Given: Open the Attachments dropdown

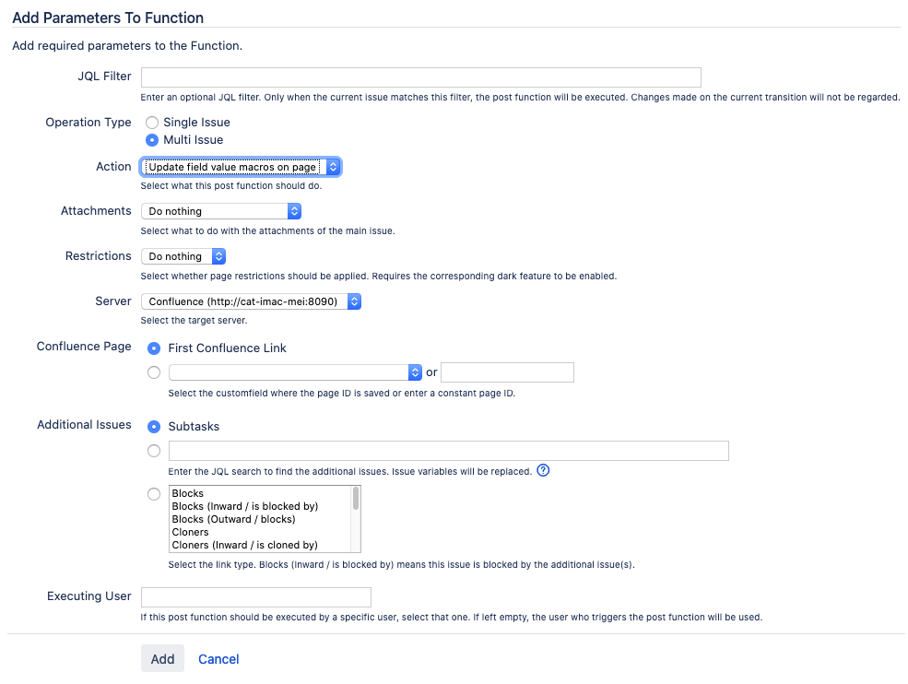Looking at the screenshot, I should tap(220, 211).
